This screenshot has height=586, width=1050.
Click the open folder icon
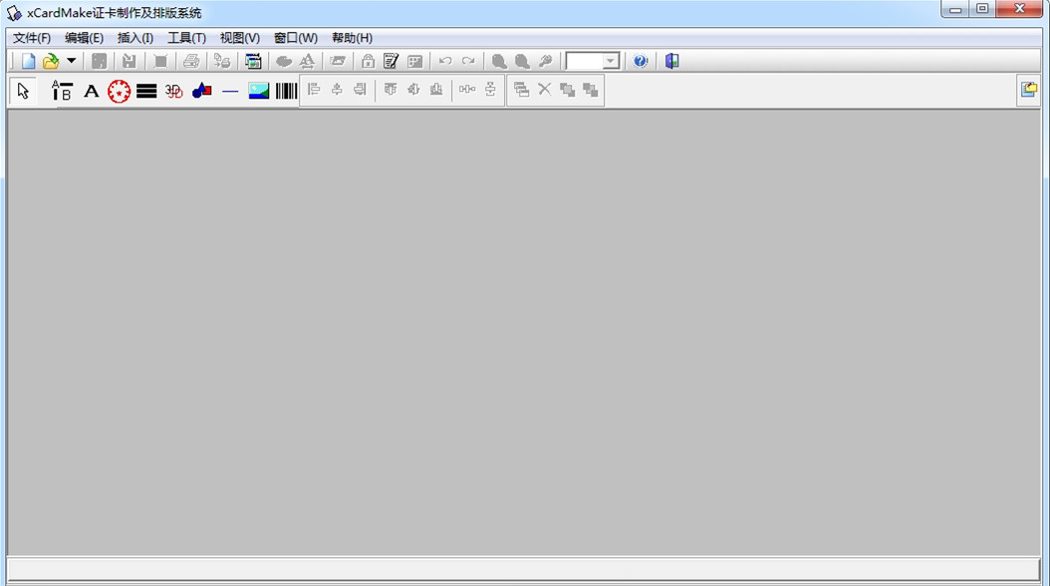(x=50, y=61)
